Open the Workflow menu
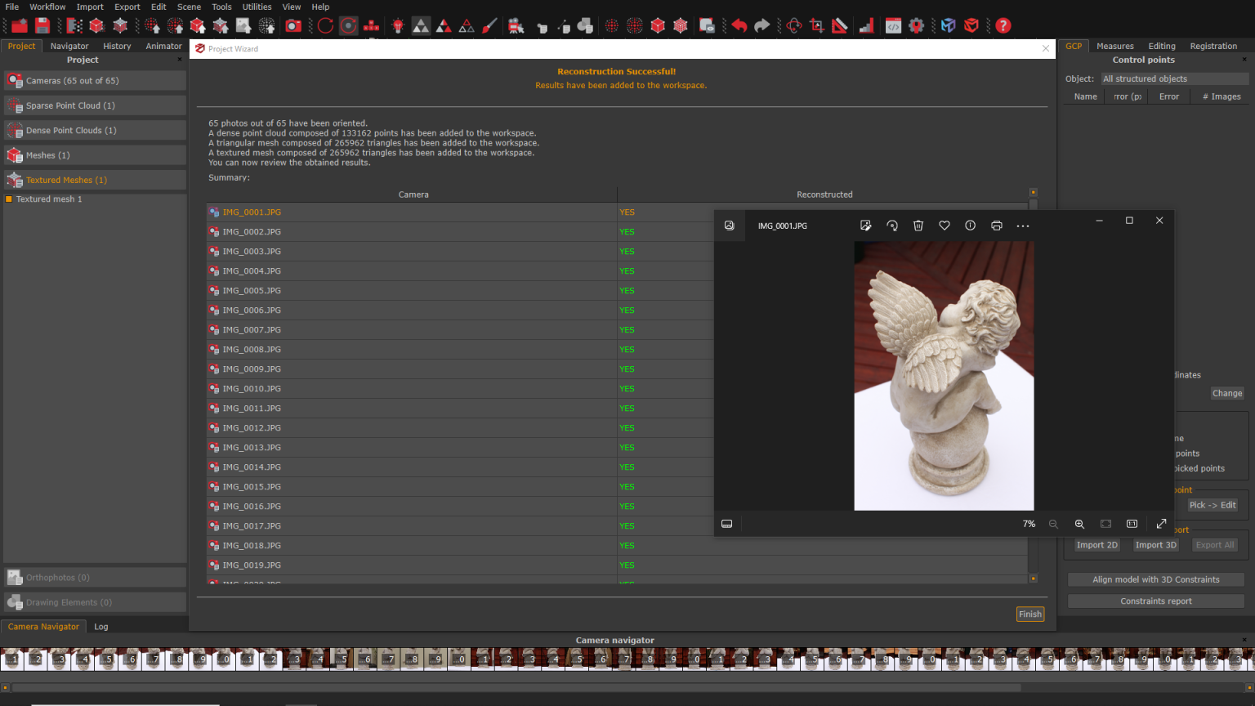Viewport: 1255px width, 706px height. coord(47,7)
